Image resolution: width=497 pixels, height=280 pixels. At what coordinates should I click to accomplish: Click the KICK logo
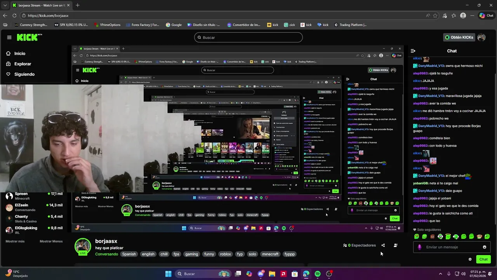click(29, 37)
